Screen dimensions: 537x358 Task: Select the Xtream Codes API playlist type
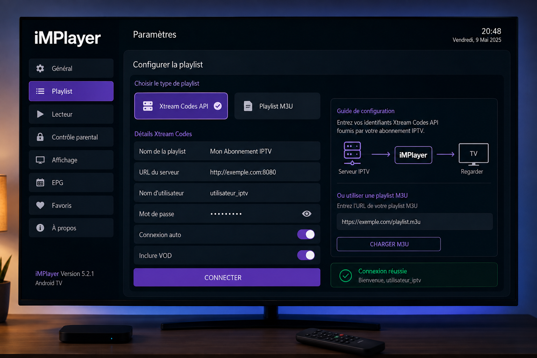pos(181,106)
